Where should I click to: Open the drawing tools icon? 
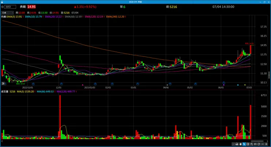click(x=252, y=144)
